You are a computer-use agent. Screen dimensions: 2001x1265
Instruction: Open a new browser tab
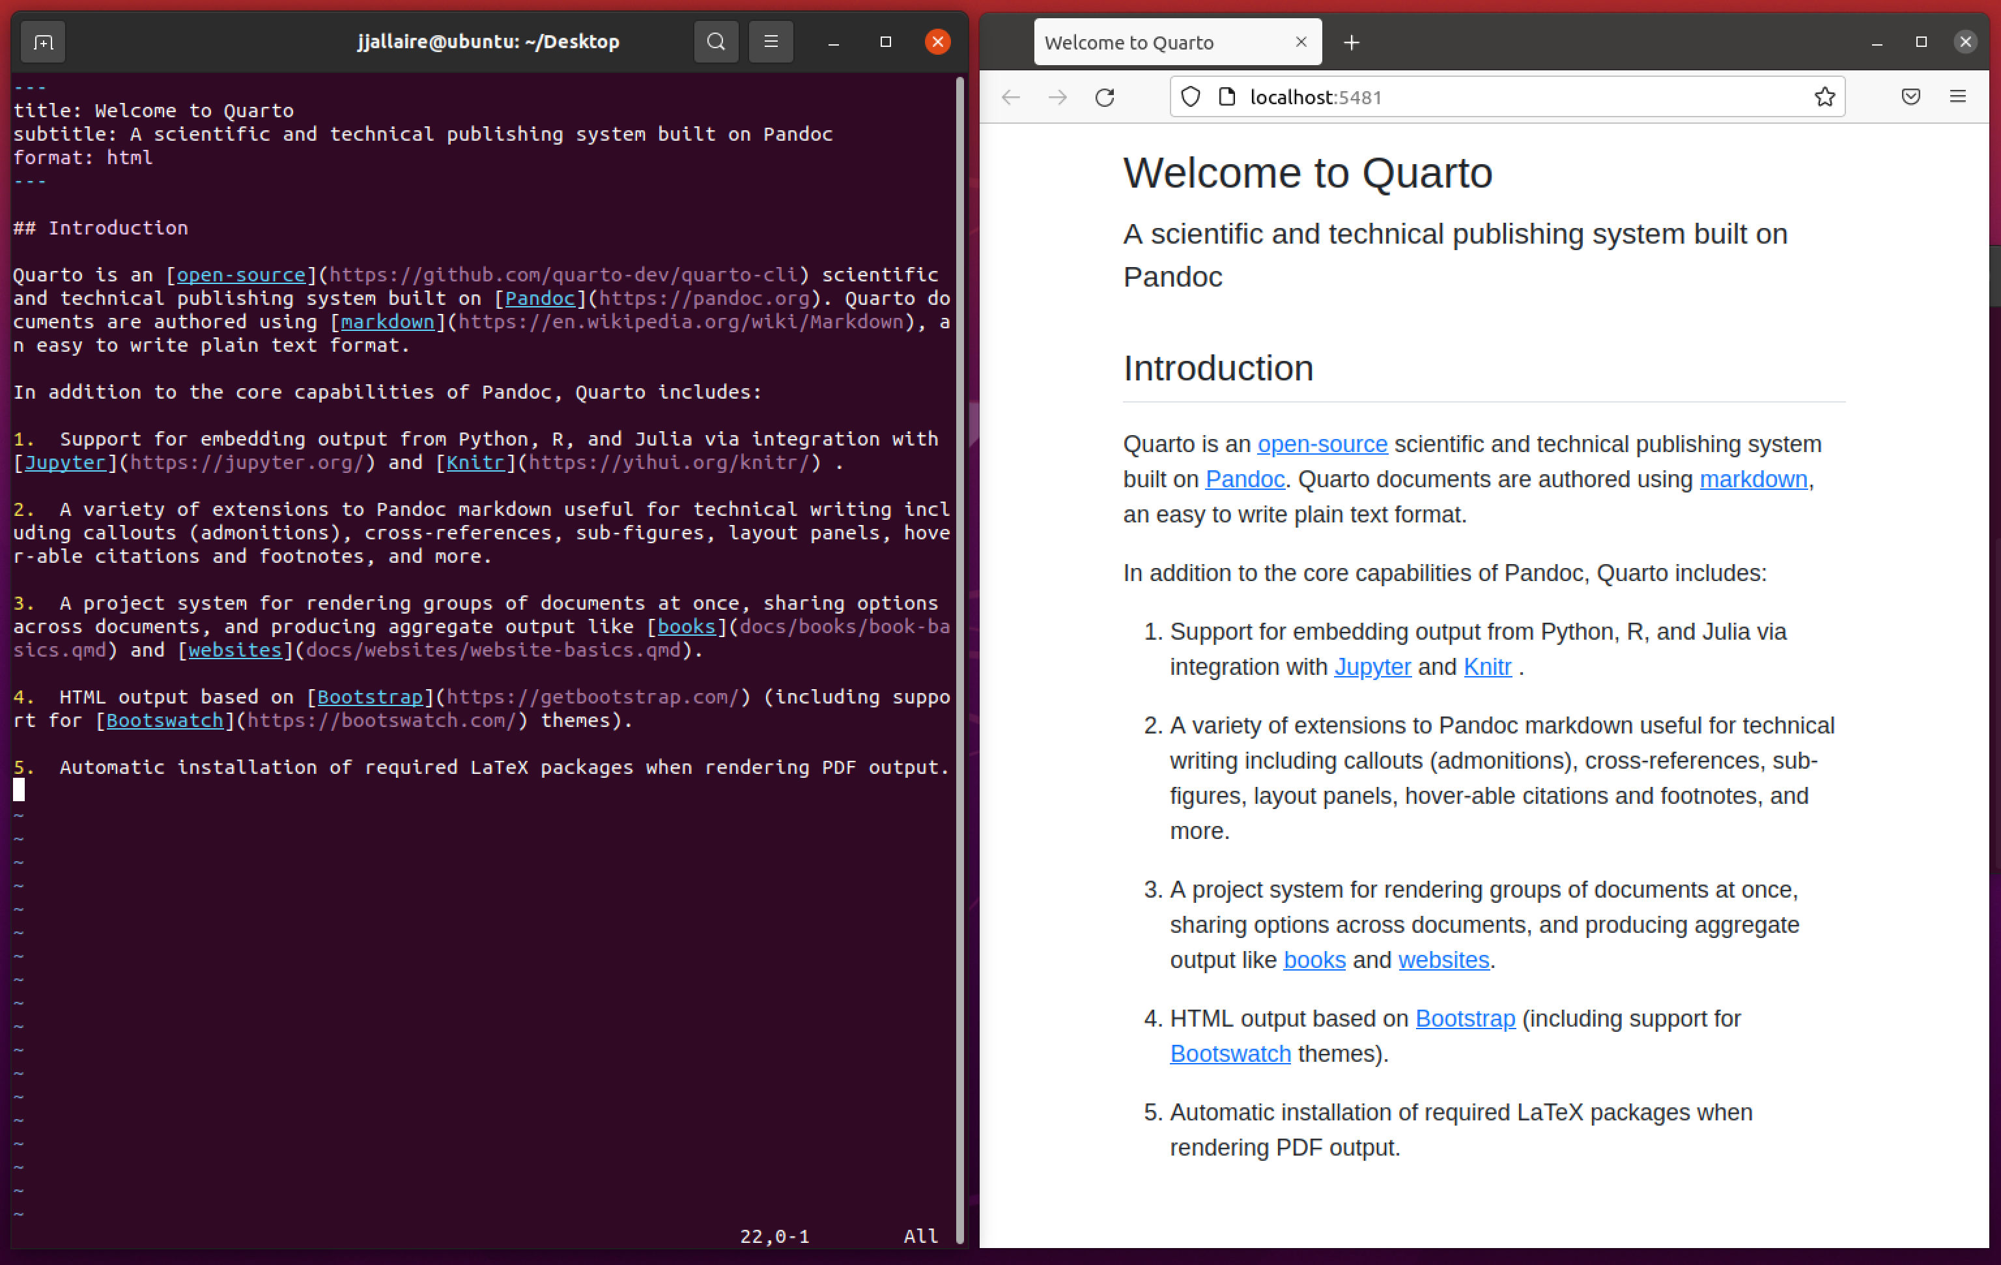[x=1351, y=42]
